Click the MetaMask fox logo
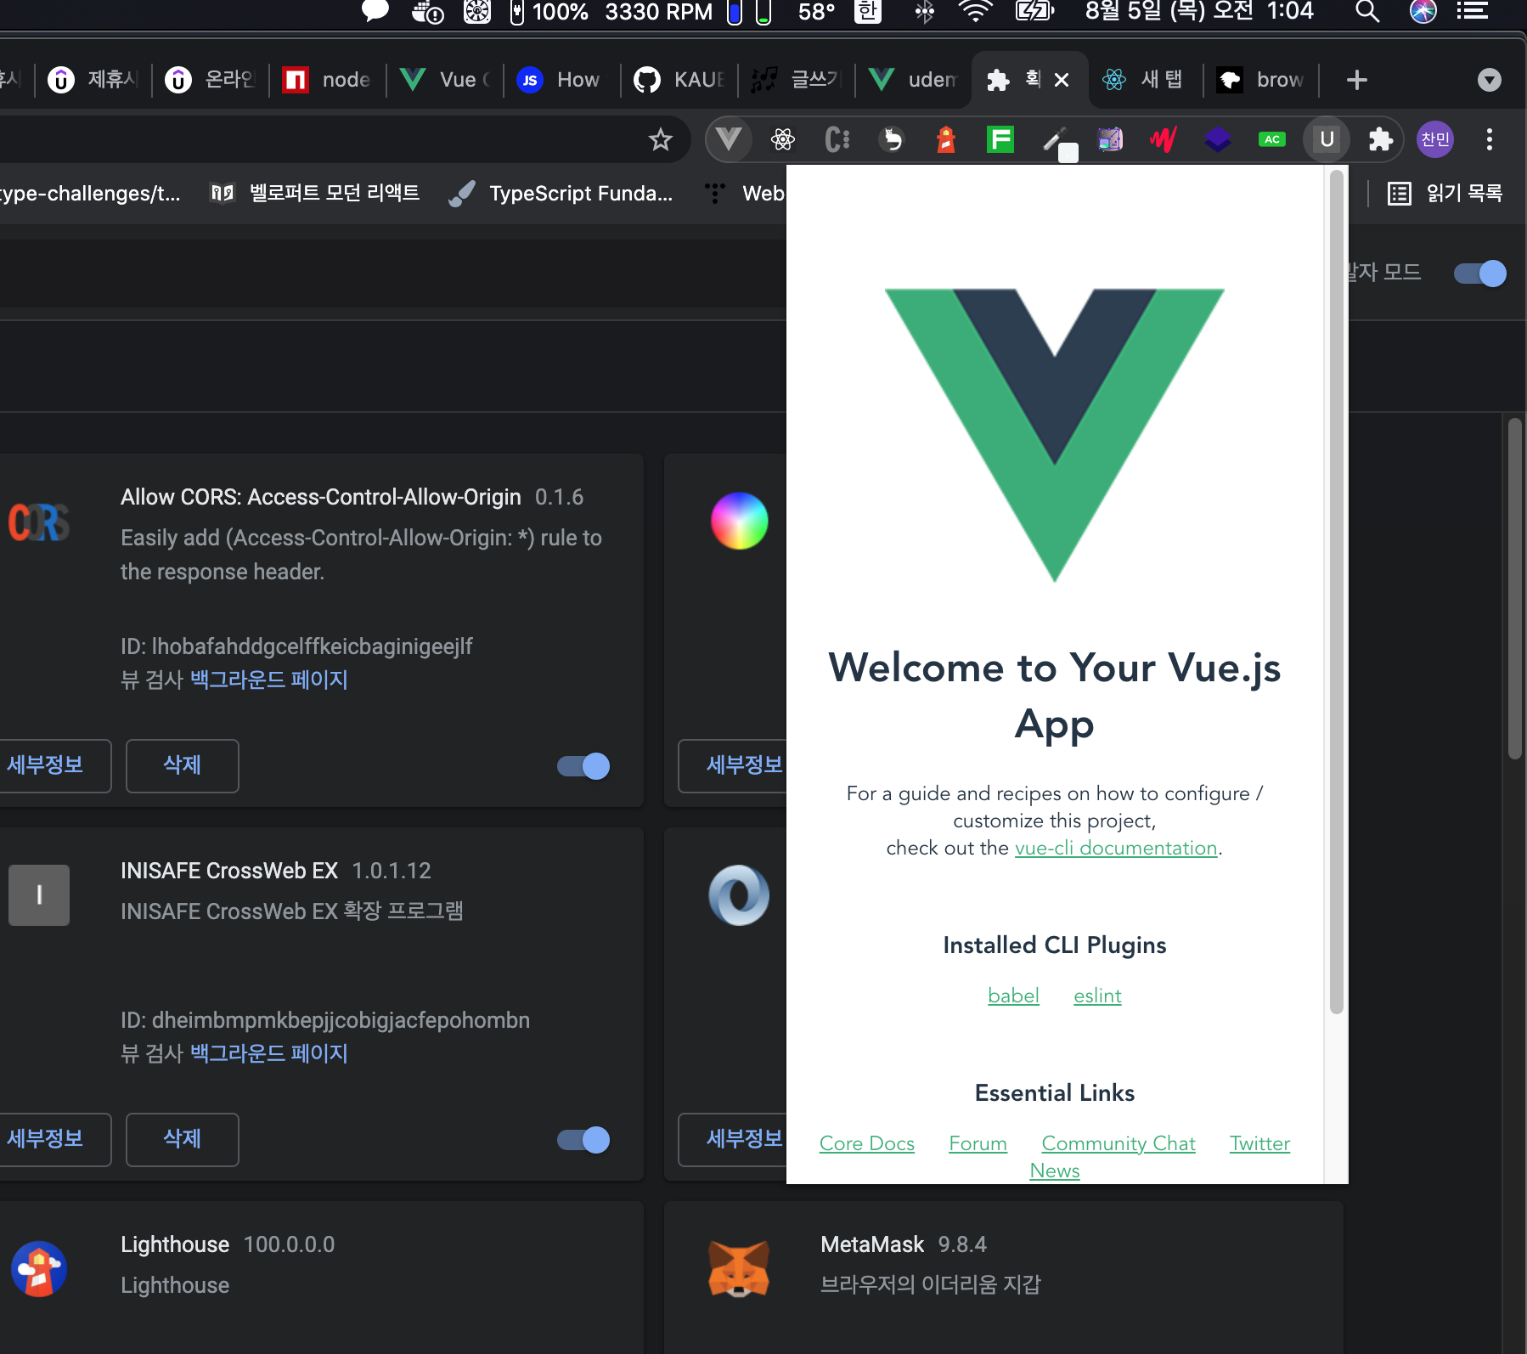 tap(739, 1269)
